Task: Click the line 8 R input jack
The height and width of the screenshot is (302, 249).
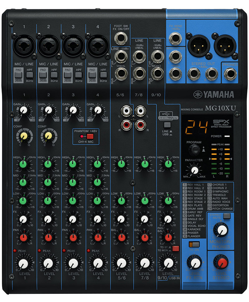Action: pyautogui.click(x=139, y=73)
